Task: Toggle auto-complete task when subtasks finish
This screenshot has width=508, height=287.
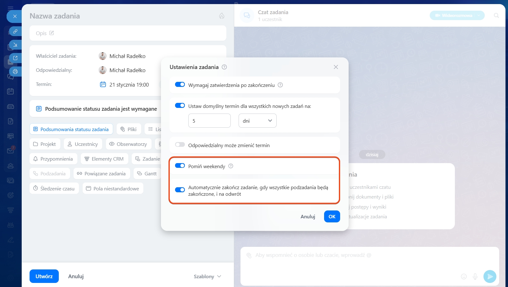Action: 180,190
